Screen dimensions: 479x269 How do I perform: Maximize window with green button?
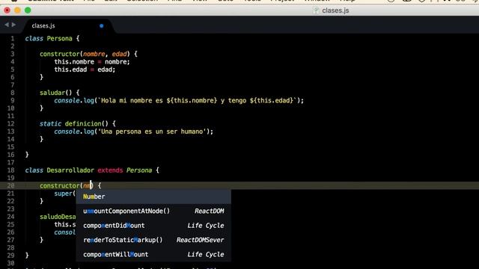point(28,10)
